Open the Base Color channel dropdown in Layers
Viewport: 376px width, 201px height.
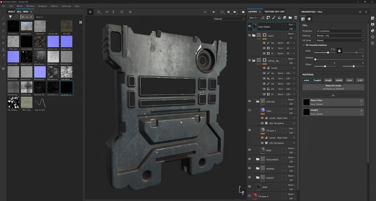[x=254, y=18]
